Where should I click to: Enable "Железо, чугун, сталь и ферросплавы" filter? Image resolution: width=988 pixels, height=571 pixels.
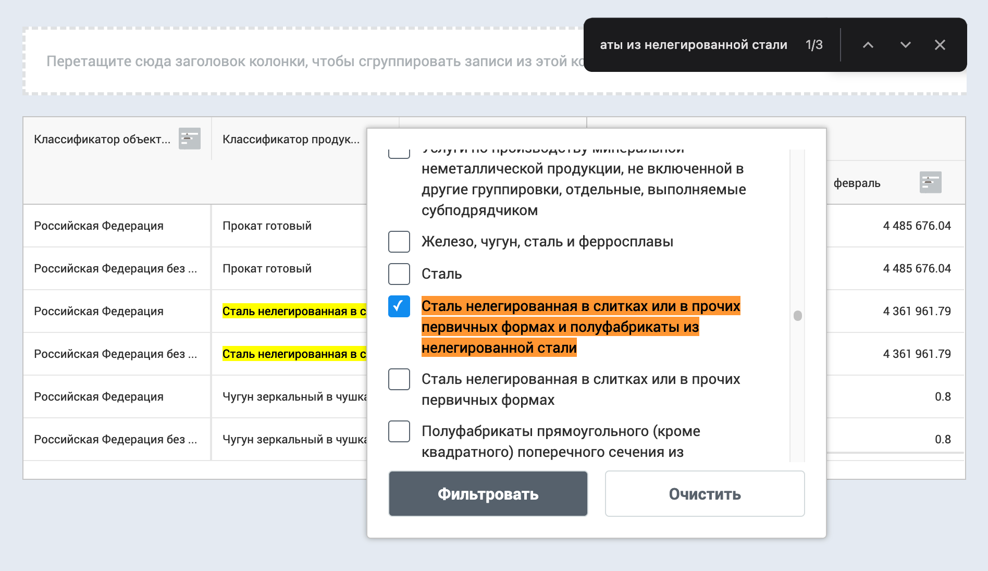pyautogui.click(x=399, y=242)
